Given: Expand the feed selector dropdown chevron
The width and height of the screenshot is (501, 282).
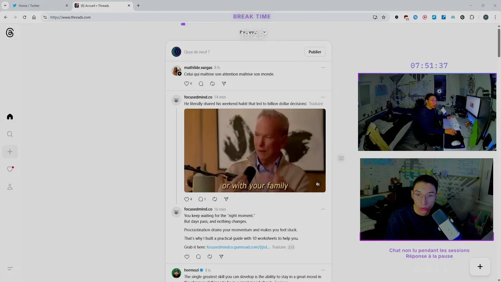Looking at the screenshot, I should [264, 32].
